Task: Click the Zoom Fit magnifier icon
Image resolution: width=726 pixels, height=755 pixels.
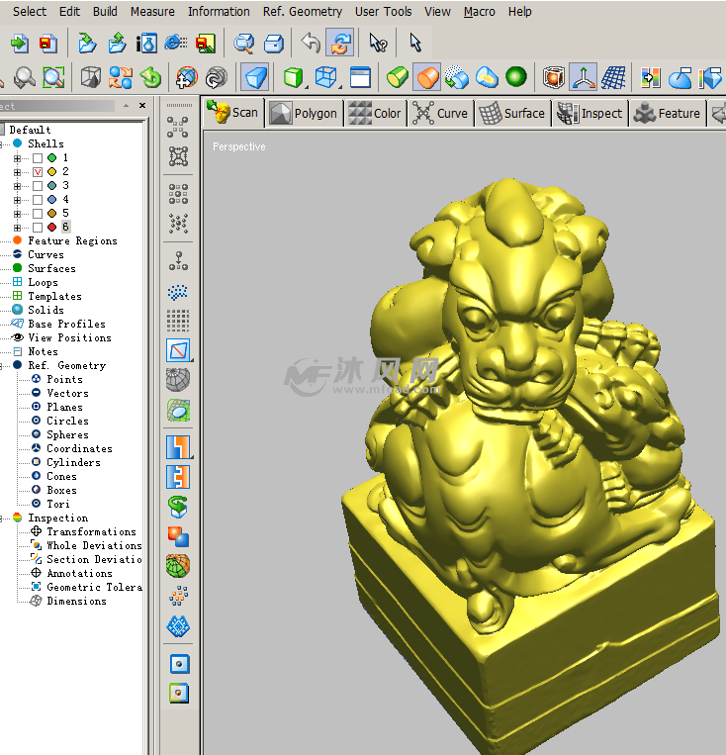Action: click(53, 76)
